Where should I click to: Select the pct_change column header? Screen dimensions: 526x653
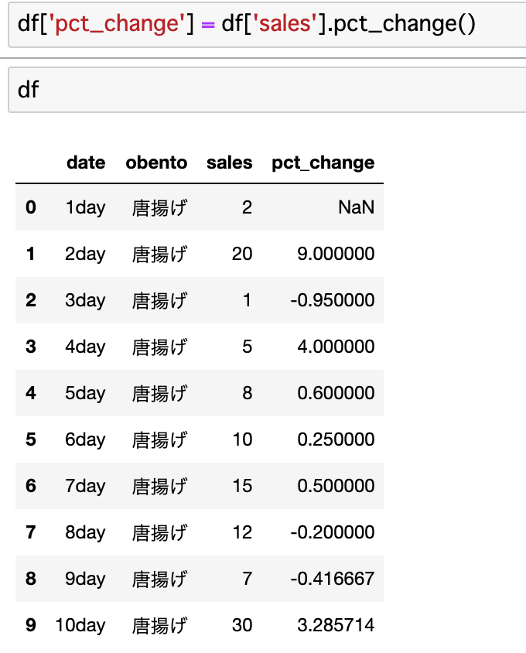[x=323, y=163]
